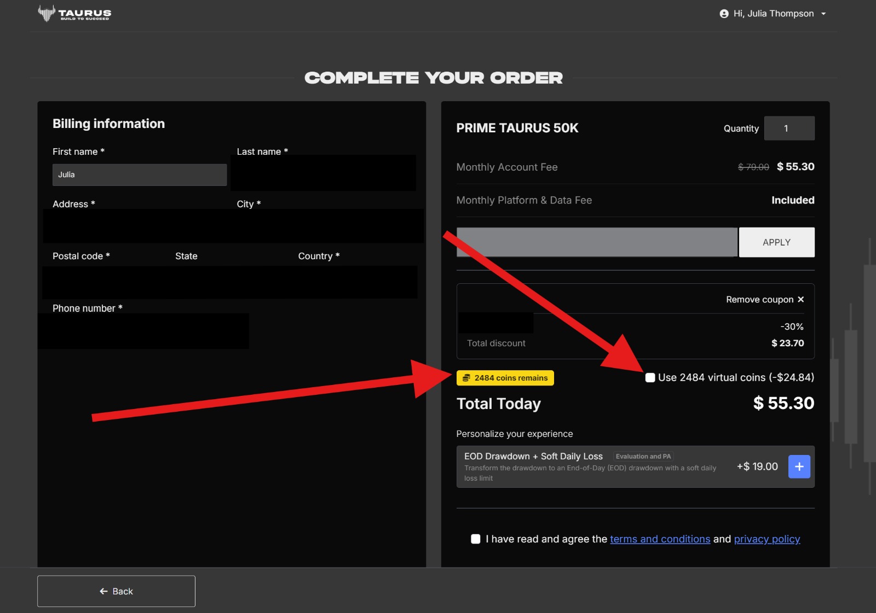Set the Quantity field value
Image resolution: width=876 pixels, height=613 pixels.
point(789,129)
